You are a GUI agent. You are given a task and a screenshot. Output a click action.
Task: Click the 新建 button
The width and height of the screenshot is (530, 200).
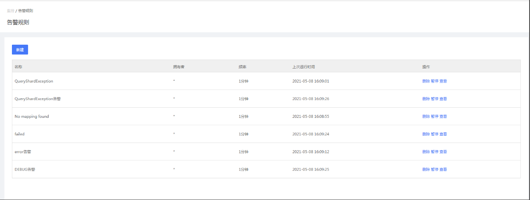[x=20, y=50]
